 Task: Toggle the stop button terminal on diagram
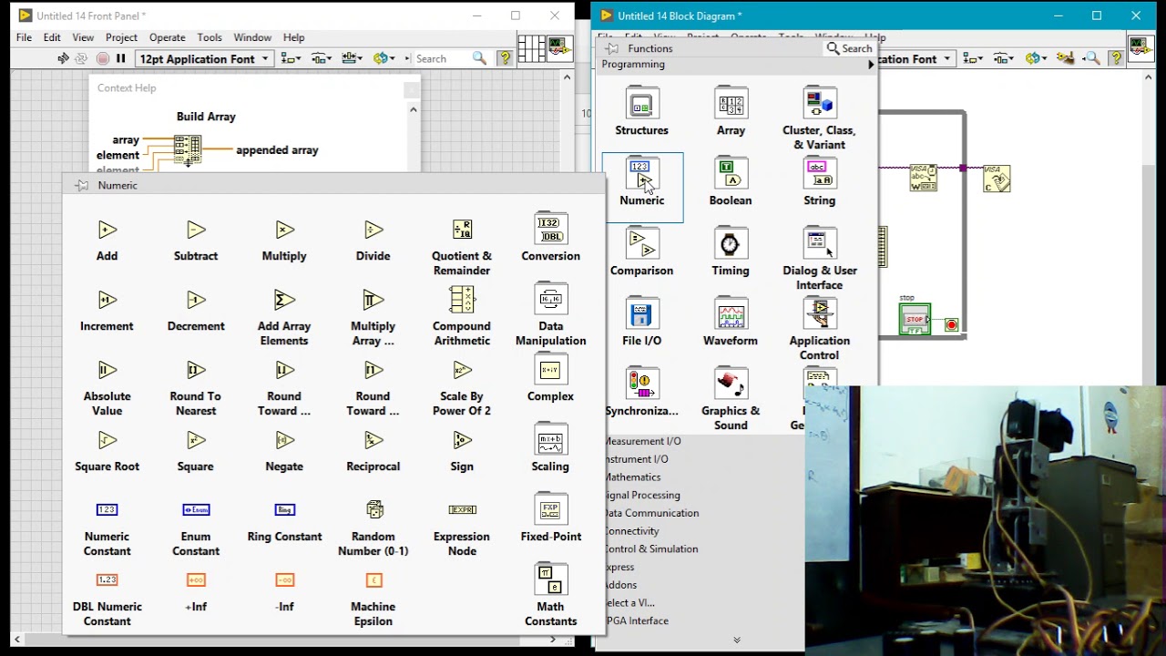[915, 320]
